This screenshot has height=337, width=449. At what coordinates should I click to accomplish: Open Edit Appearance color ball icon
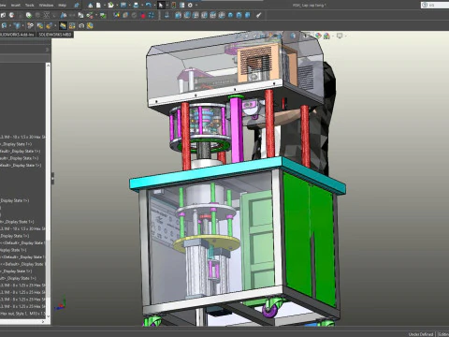coord(318,36)
